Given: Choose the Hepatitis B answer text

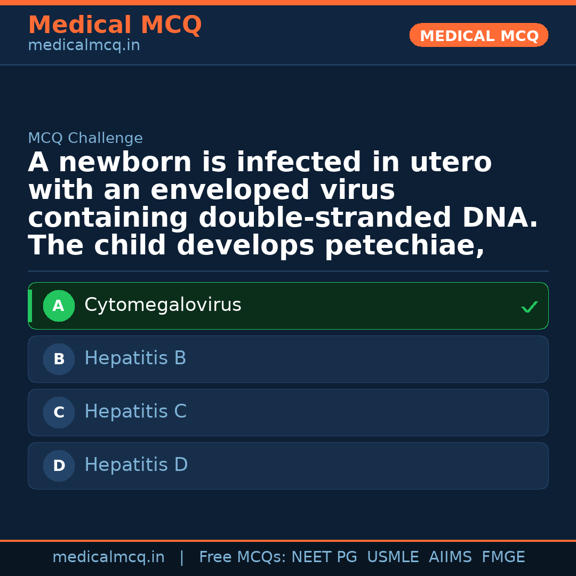Looking at the screenshot, I should point(135,358).
